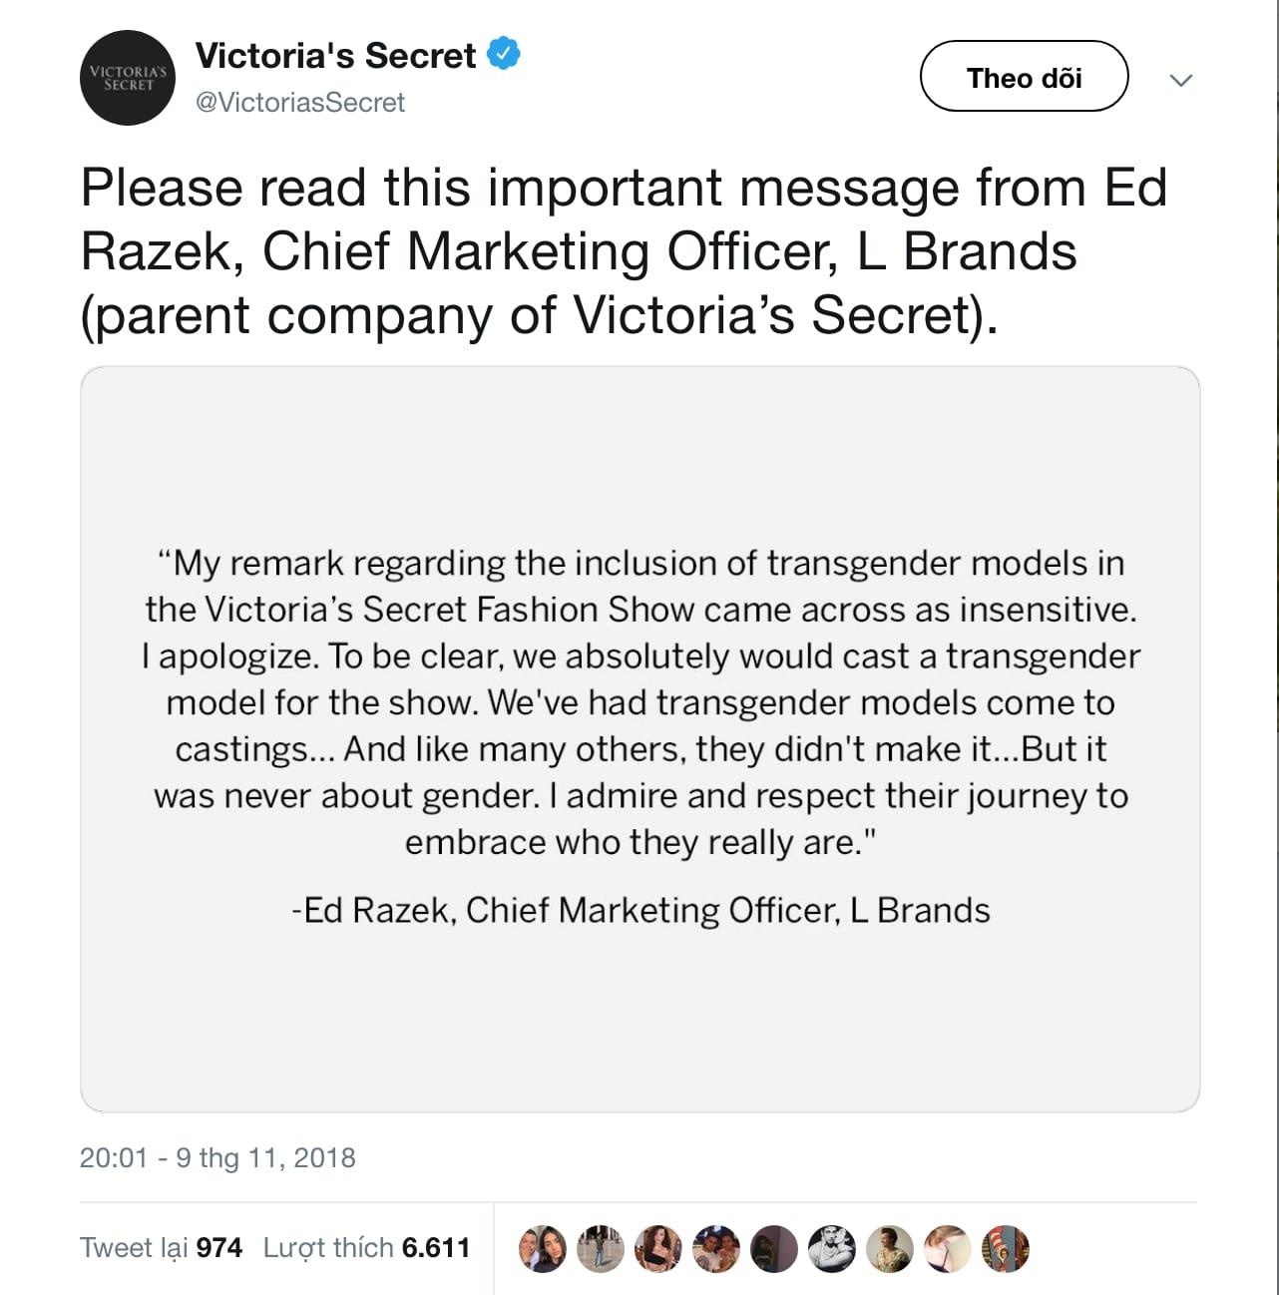The image size is (1279, 1295).
Task: Click the tweet text about Ed Razek
Action: [624, 251]
